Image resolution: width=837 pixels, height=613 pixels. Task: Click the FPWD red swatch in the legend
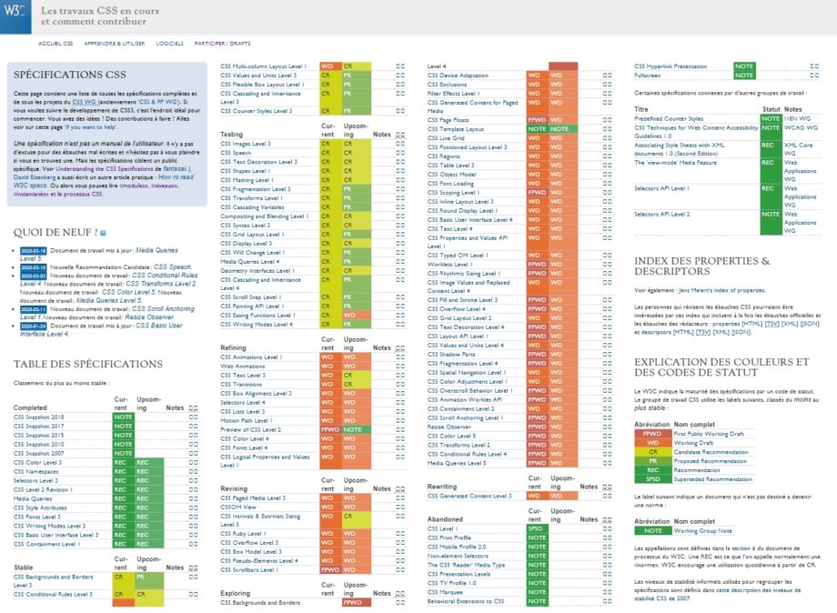[x=652, y=434]
